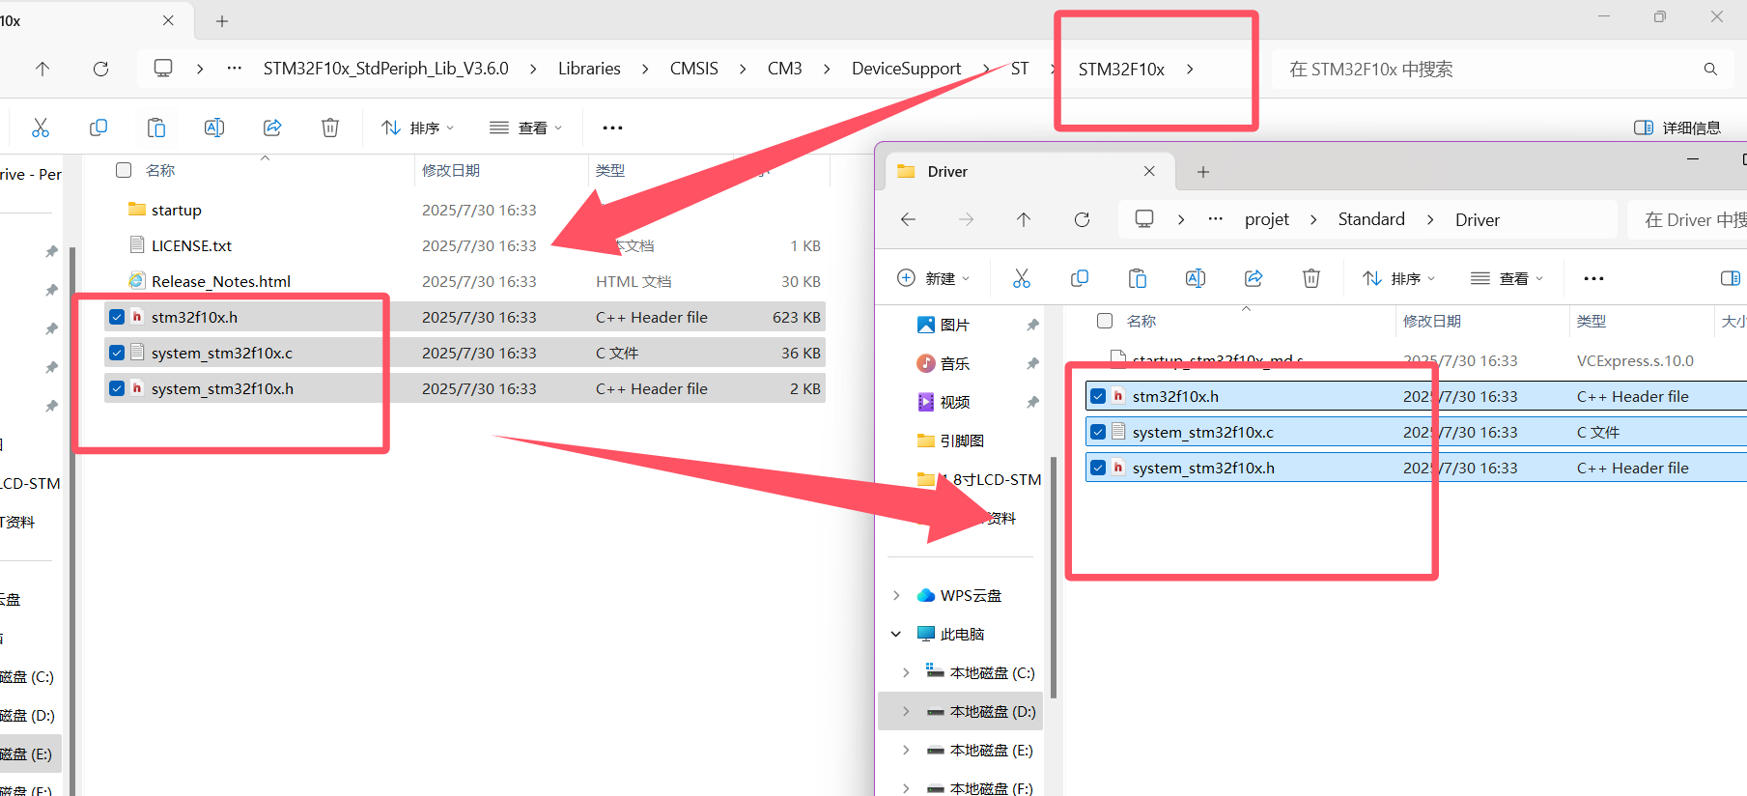The height and width of the screenshot is (796, 1747).
Task: Select the Driver window tab
Action: [x=1028, y=171]
